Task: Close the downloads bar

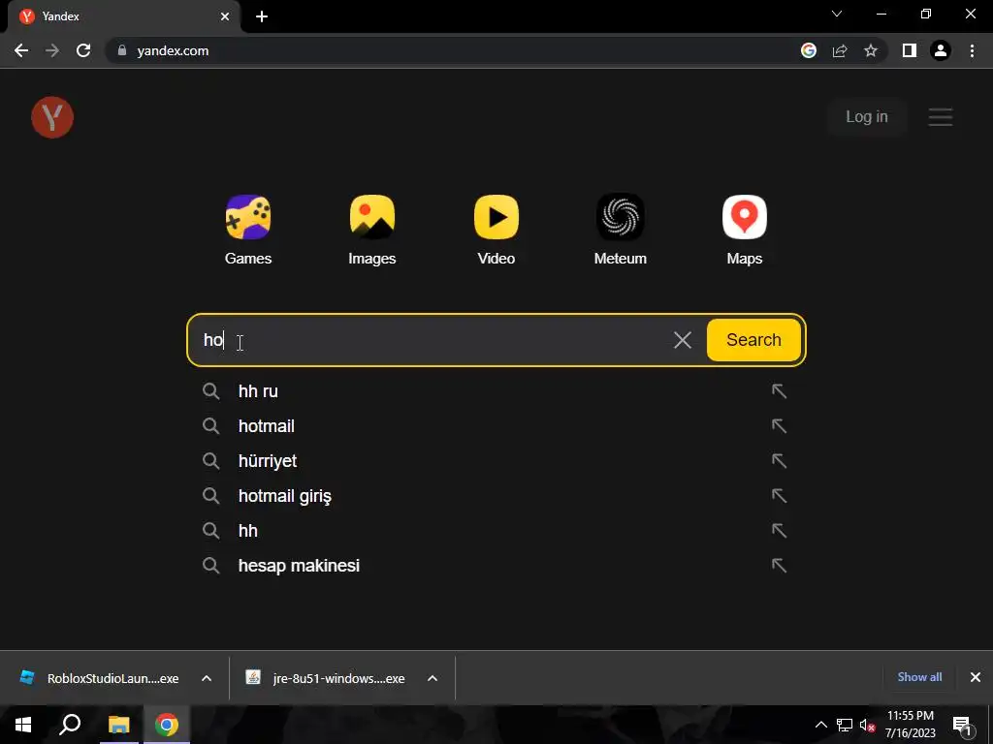Action: 976,677
